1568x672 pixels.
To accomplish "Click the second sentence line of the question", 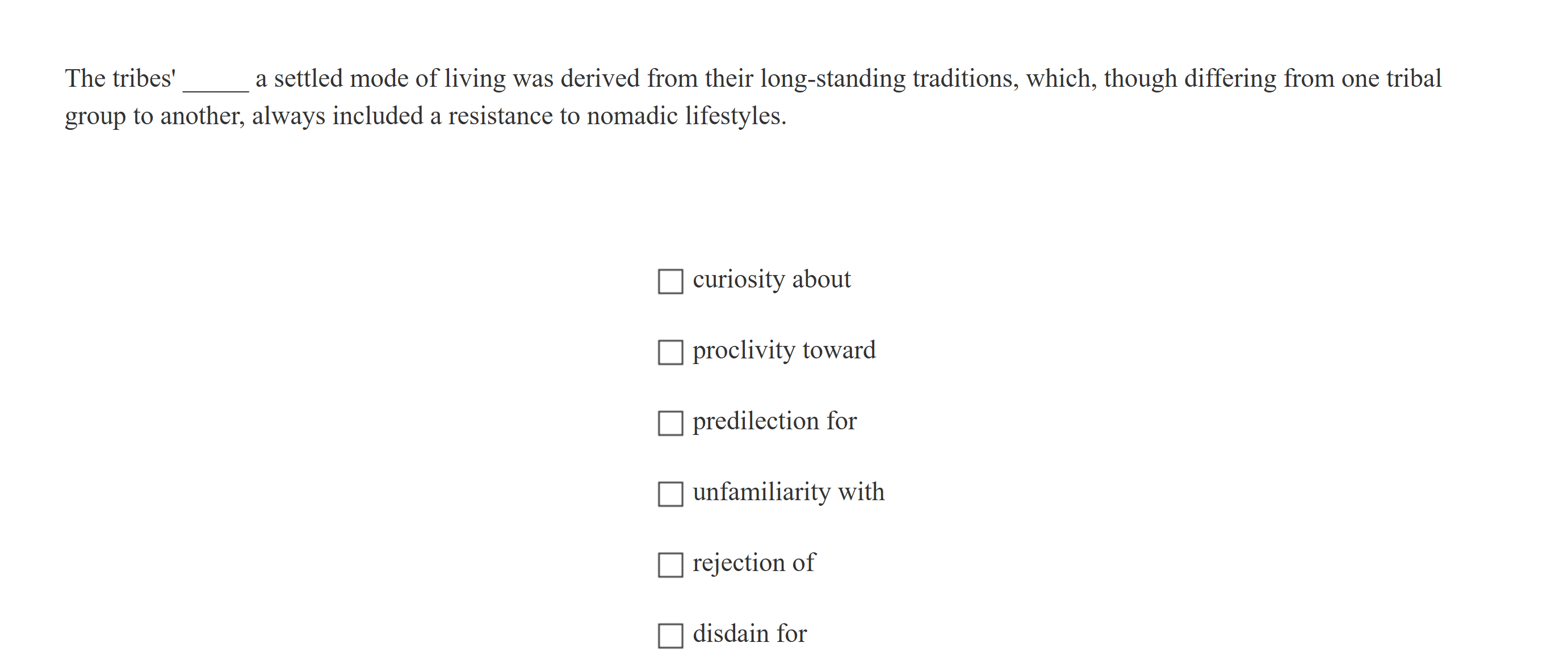I will pyautogui.click(x=426, y=116).
